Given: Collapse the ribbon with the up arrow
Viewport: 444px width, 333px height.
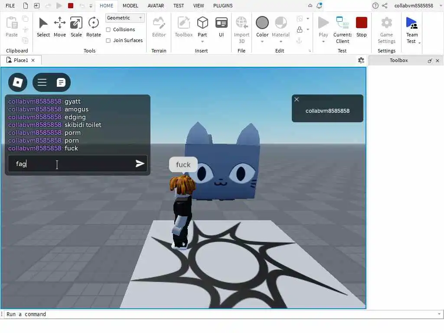Looking at the screenshot, I should click(310, 6).
